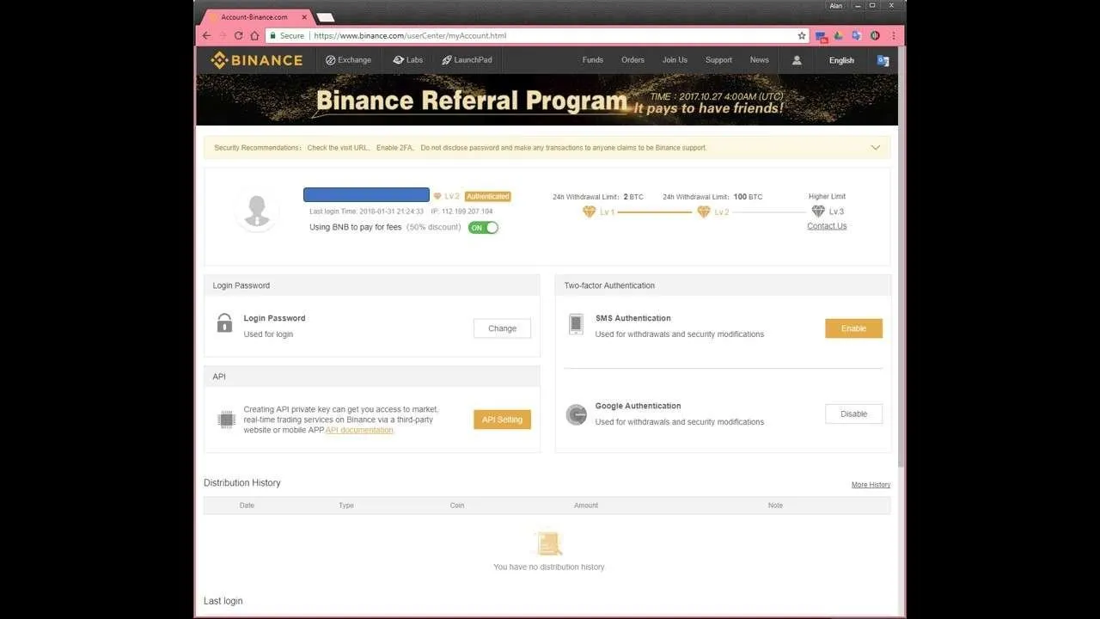This screenshot has width=1100, height=619.
Task: Click the redacted blue account name bar
Action: click(x=366, y=195)
